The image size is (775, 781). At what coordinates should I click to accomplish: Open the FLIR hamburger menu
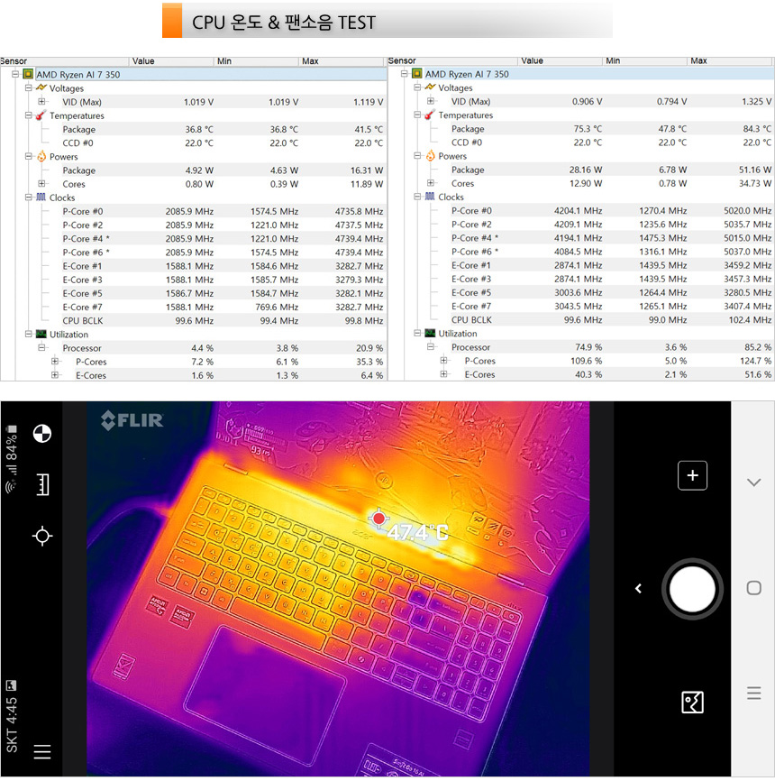pos(41,752)
